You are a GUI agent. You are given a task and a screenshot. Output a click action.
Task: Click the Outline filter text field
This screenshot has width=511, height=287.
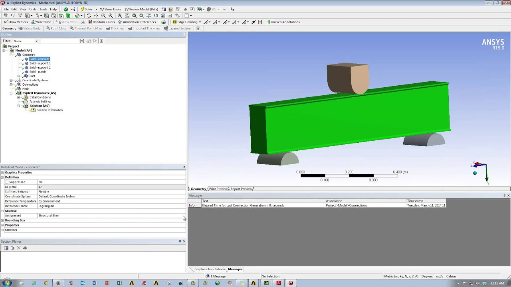coord(59,41)
